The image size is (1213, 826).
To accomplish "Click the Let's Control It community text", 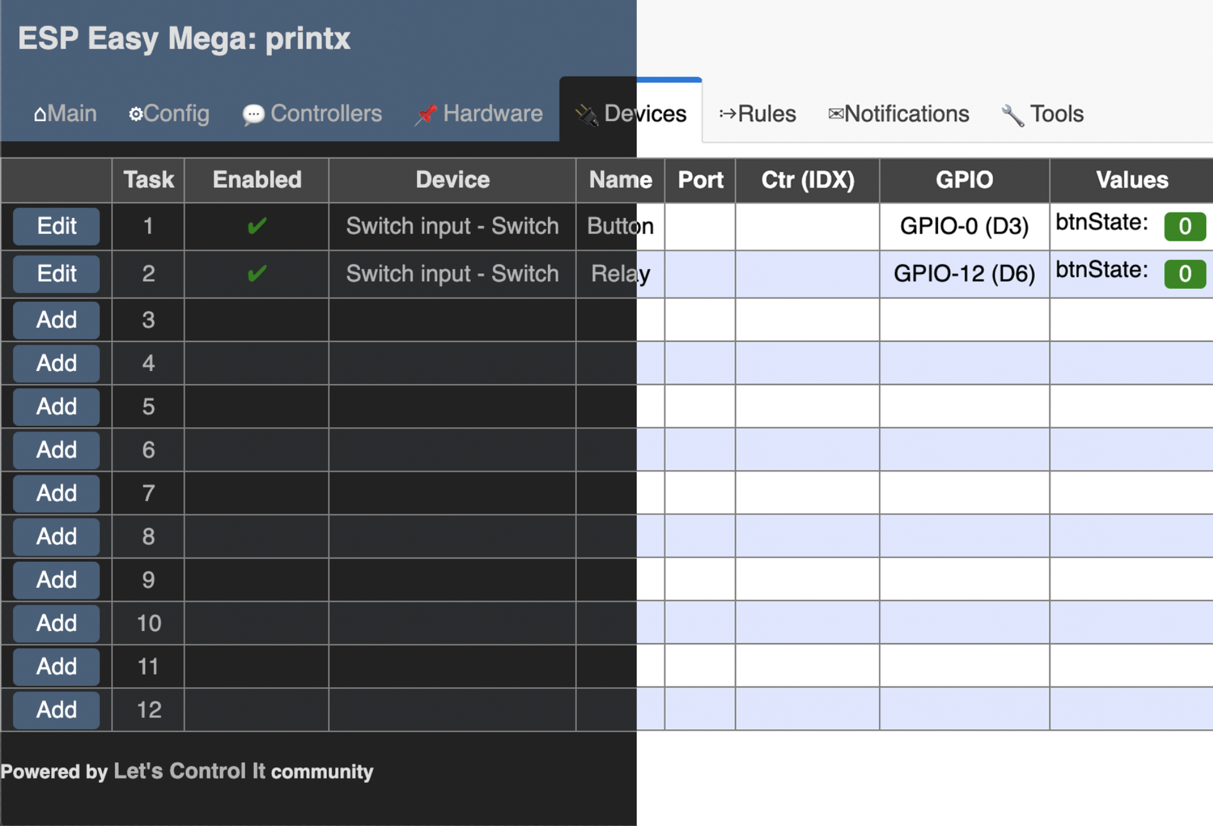I will point(188,771).
